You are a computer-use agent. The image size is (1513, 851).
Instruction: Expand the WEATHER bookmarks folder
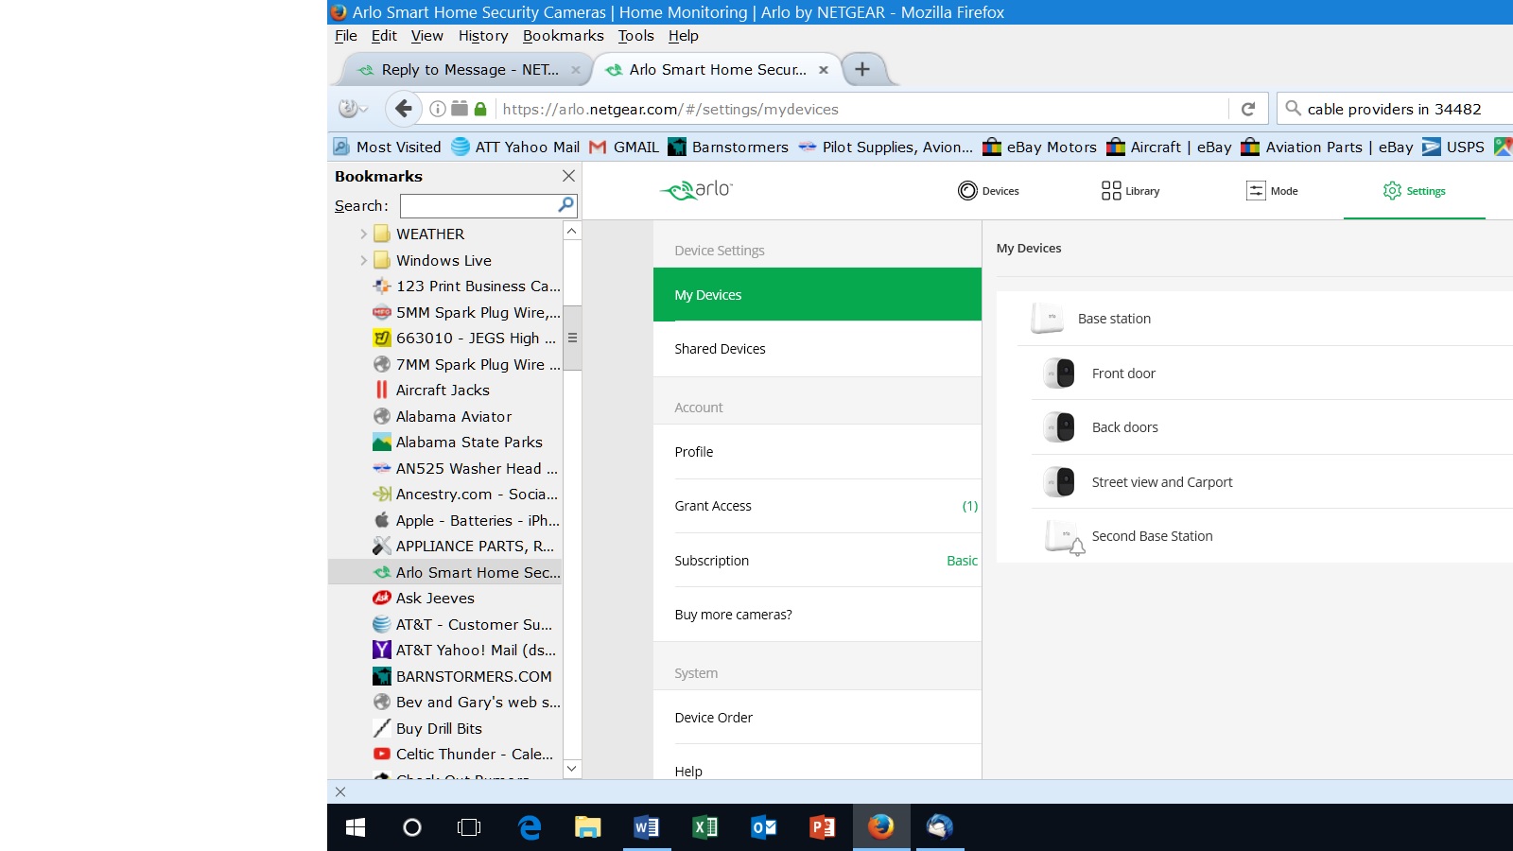click(x=363, y=234)
